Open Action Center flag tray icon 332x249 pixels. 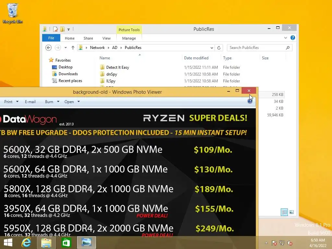click(x=274, y=243)
